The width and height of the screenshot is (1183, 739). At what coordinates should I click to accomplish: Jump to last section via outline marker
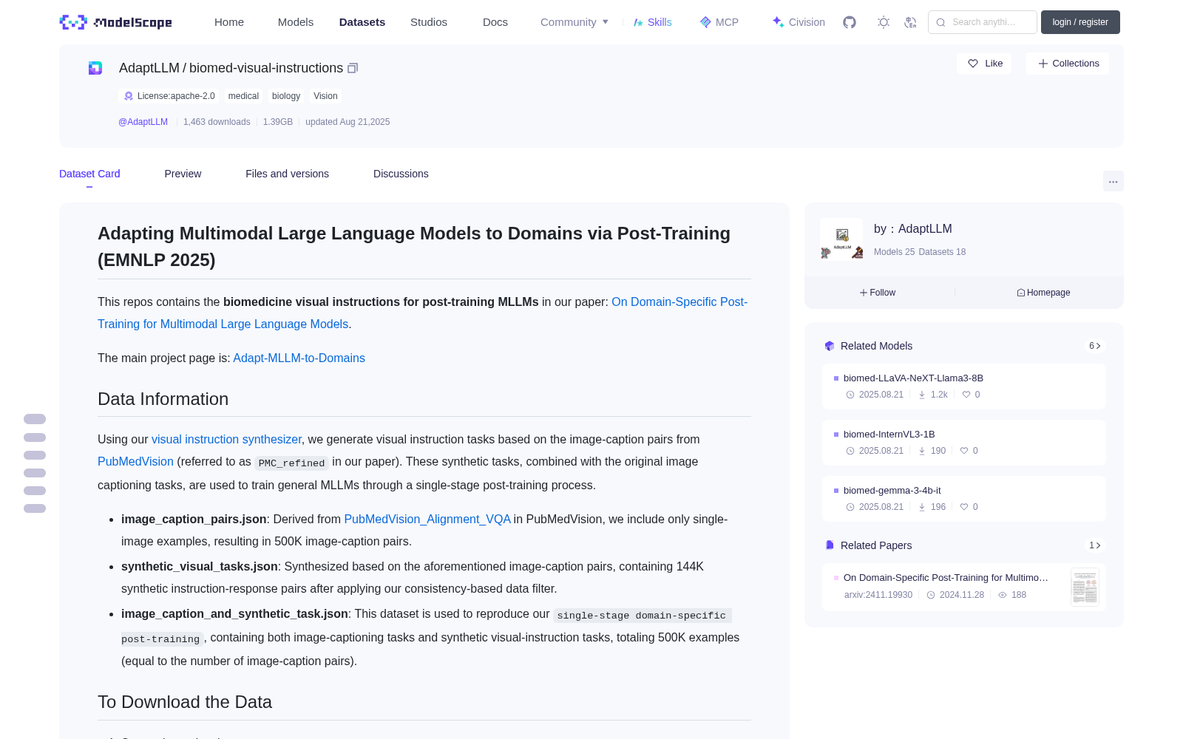point(35,508)
